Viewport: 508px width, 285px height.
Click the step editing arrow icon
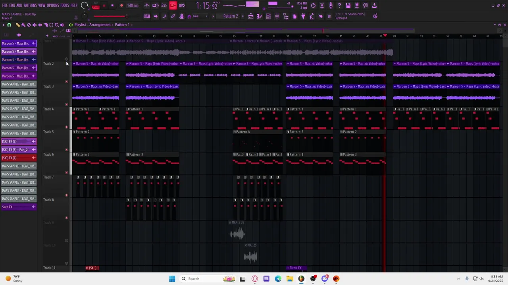pyautogui.click(x=156, y=16)
